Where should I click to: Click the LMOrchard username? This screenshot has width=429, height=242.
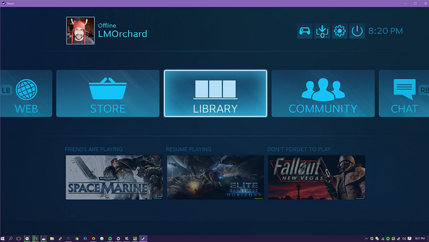pos(123,34)
